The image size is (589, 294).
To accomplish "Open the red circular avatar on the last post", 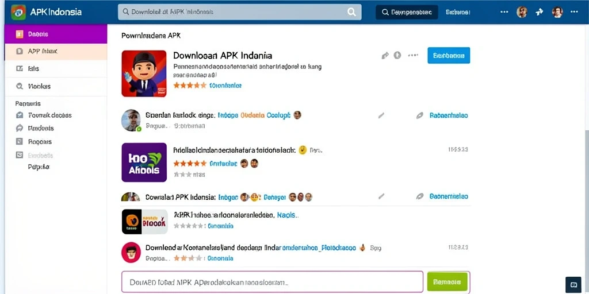I will [131, 253].
